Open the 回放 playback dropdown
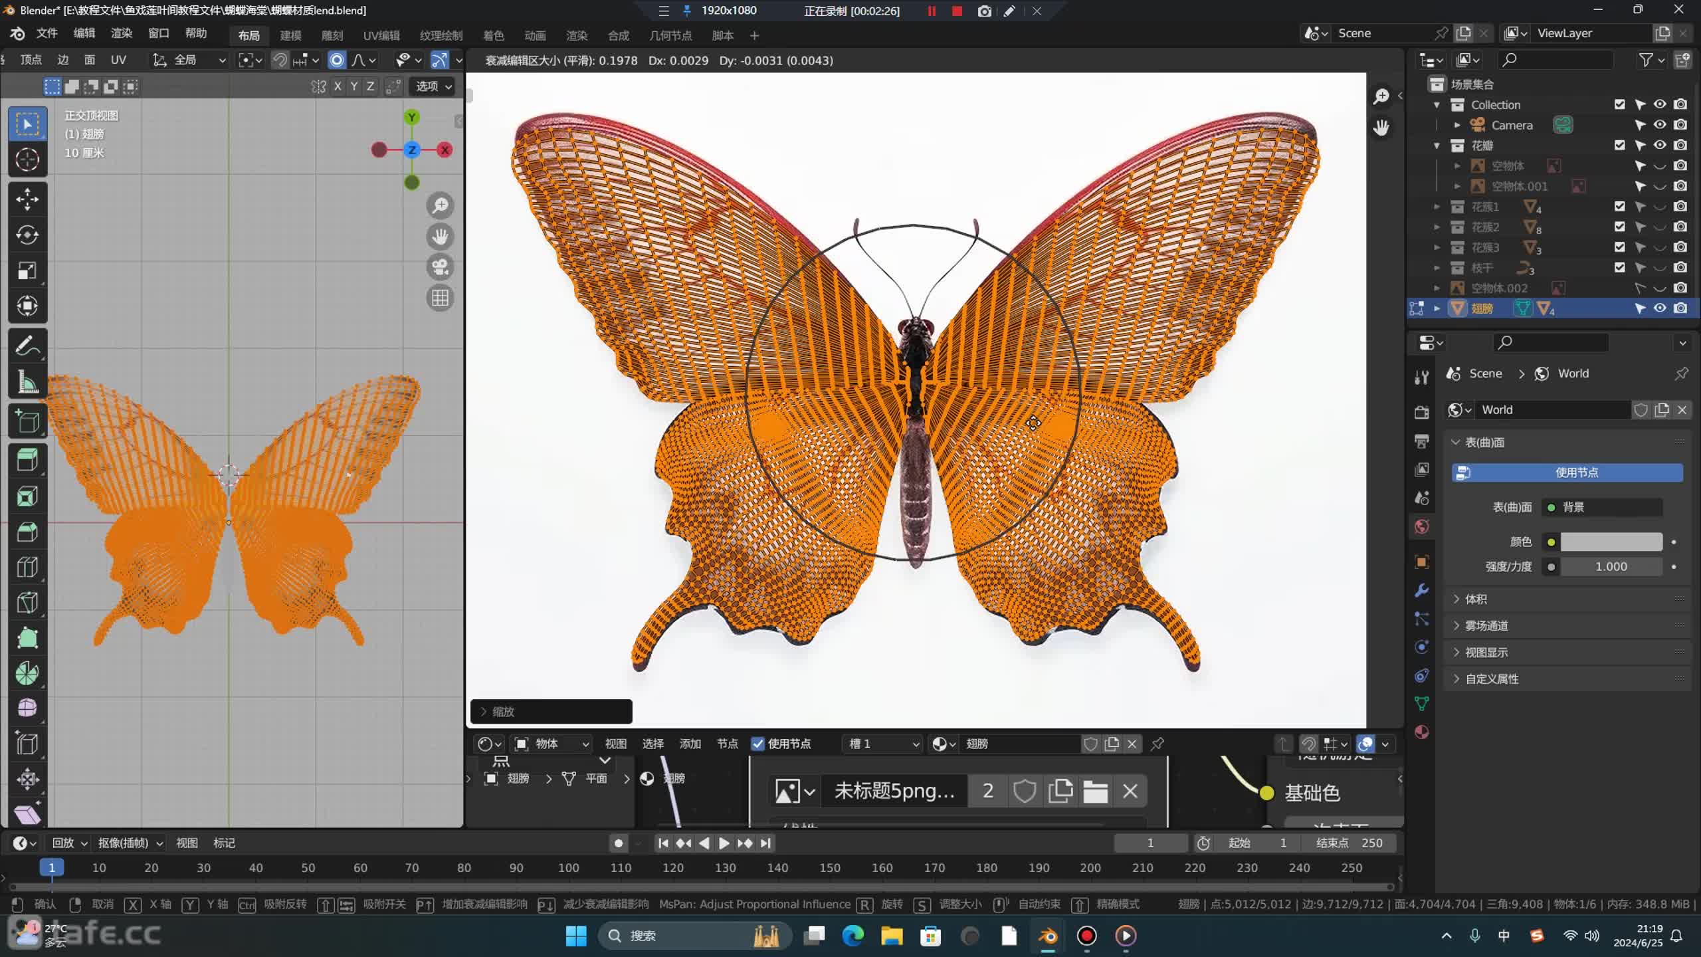 point(69,843)
